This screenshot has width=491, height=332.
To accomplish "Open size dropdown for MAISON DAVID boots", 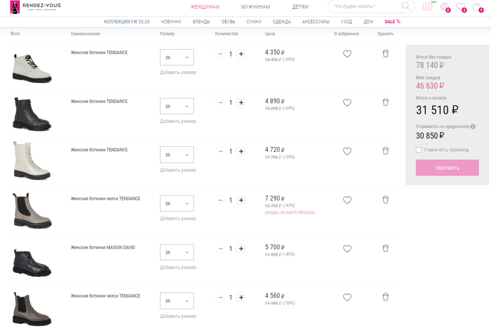I will tap(177, 252).
